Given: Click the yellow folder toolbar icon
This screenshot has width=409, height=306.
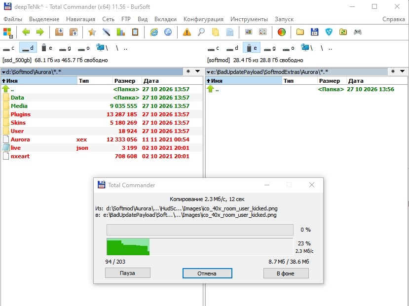Looking at the screenshot, I should [x=300, y=32].
